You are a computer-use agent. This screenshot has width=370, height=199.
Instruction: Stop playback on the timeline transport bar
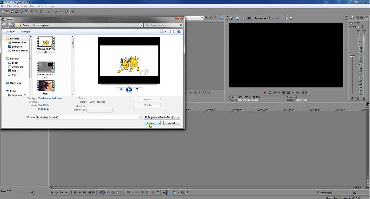(75, 192)
